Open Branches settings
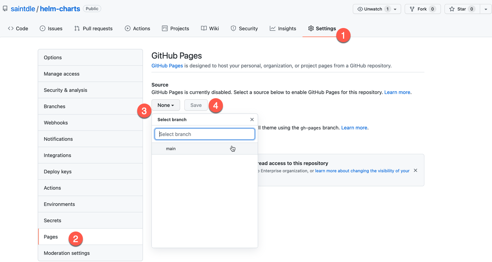This screenshot has height=262, width=492. (x=90, y=106)
